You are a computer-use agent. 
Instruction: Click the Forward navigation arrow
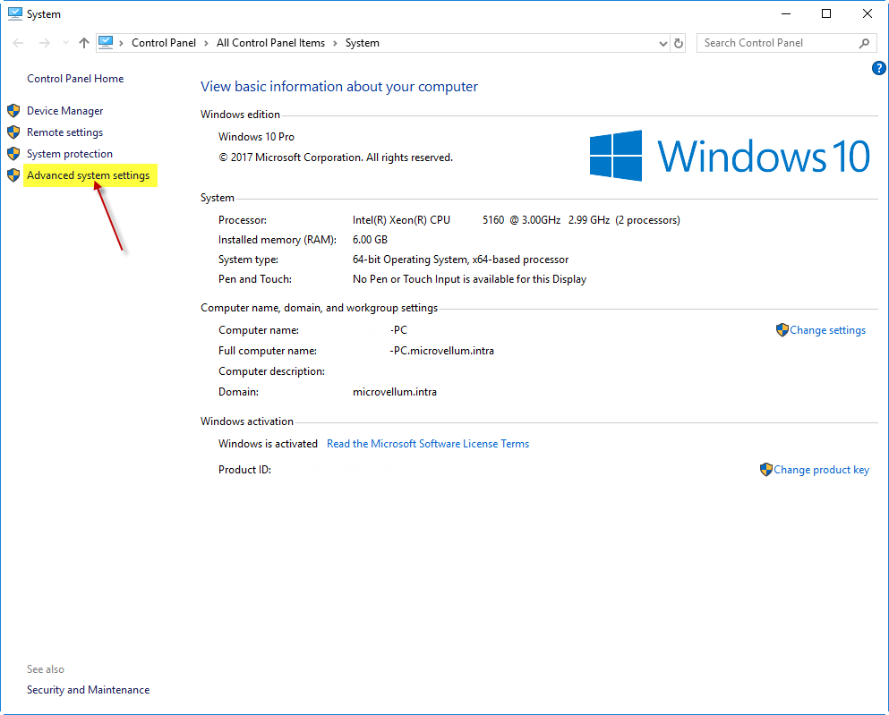[x=45, y=43]
